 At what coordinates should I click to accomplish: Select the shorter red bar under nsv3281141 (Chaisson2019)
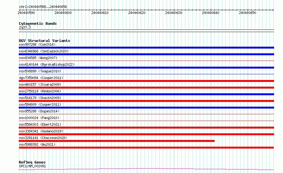117,141
